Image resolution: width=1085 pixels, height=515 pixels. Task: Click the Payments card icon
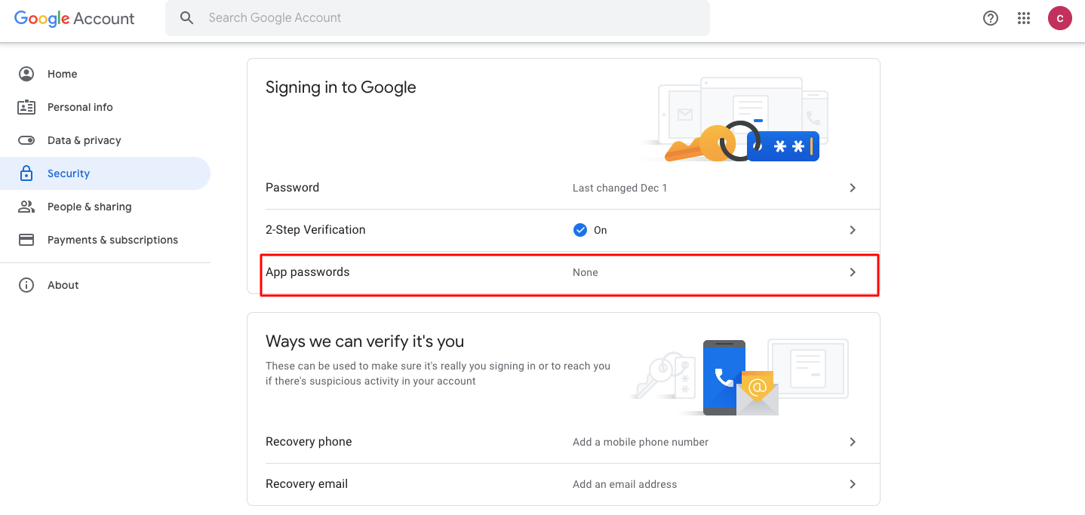pos(26,240)
